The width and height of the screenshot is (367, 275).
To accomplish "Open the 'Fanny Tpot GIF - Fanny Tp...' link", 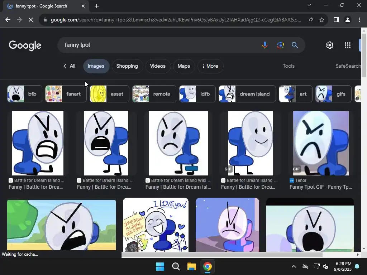I will (x=320, y=187).
